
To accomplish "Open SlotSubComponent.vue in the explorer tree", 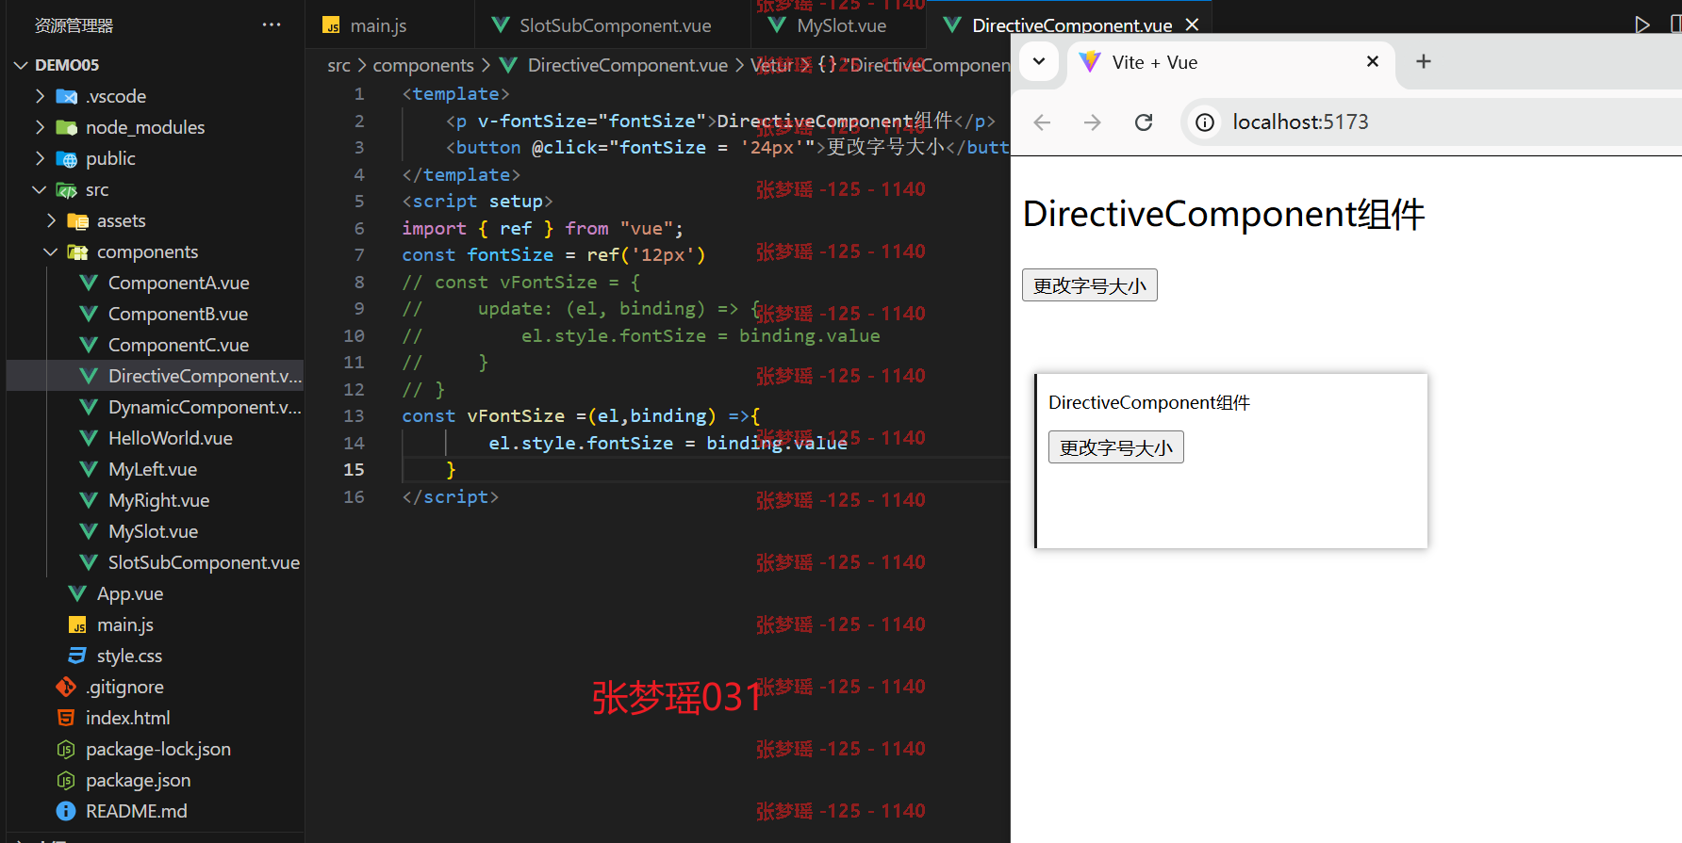I will click(x=204, y=562).
